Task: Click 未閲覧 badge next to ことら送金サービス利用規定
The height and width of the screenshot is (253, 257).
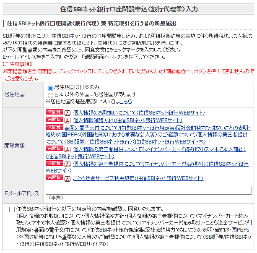Action: (55, 177)
